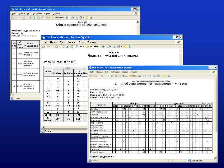This screenshot has width=224, height=168.
Task: Open Favorites (Избранное) in 'Движение учащихся' window
Action: (93, 47)
